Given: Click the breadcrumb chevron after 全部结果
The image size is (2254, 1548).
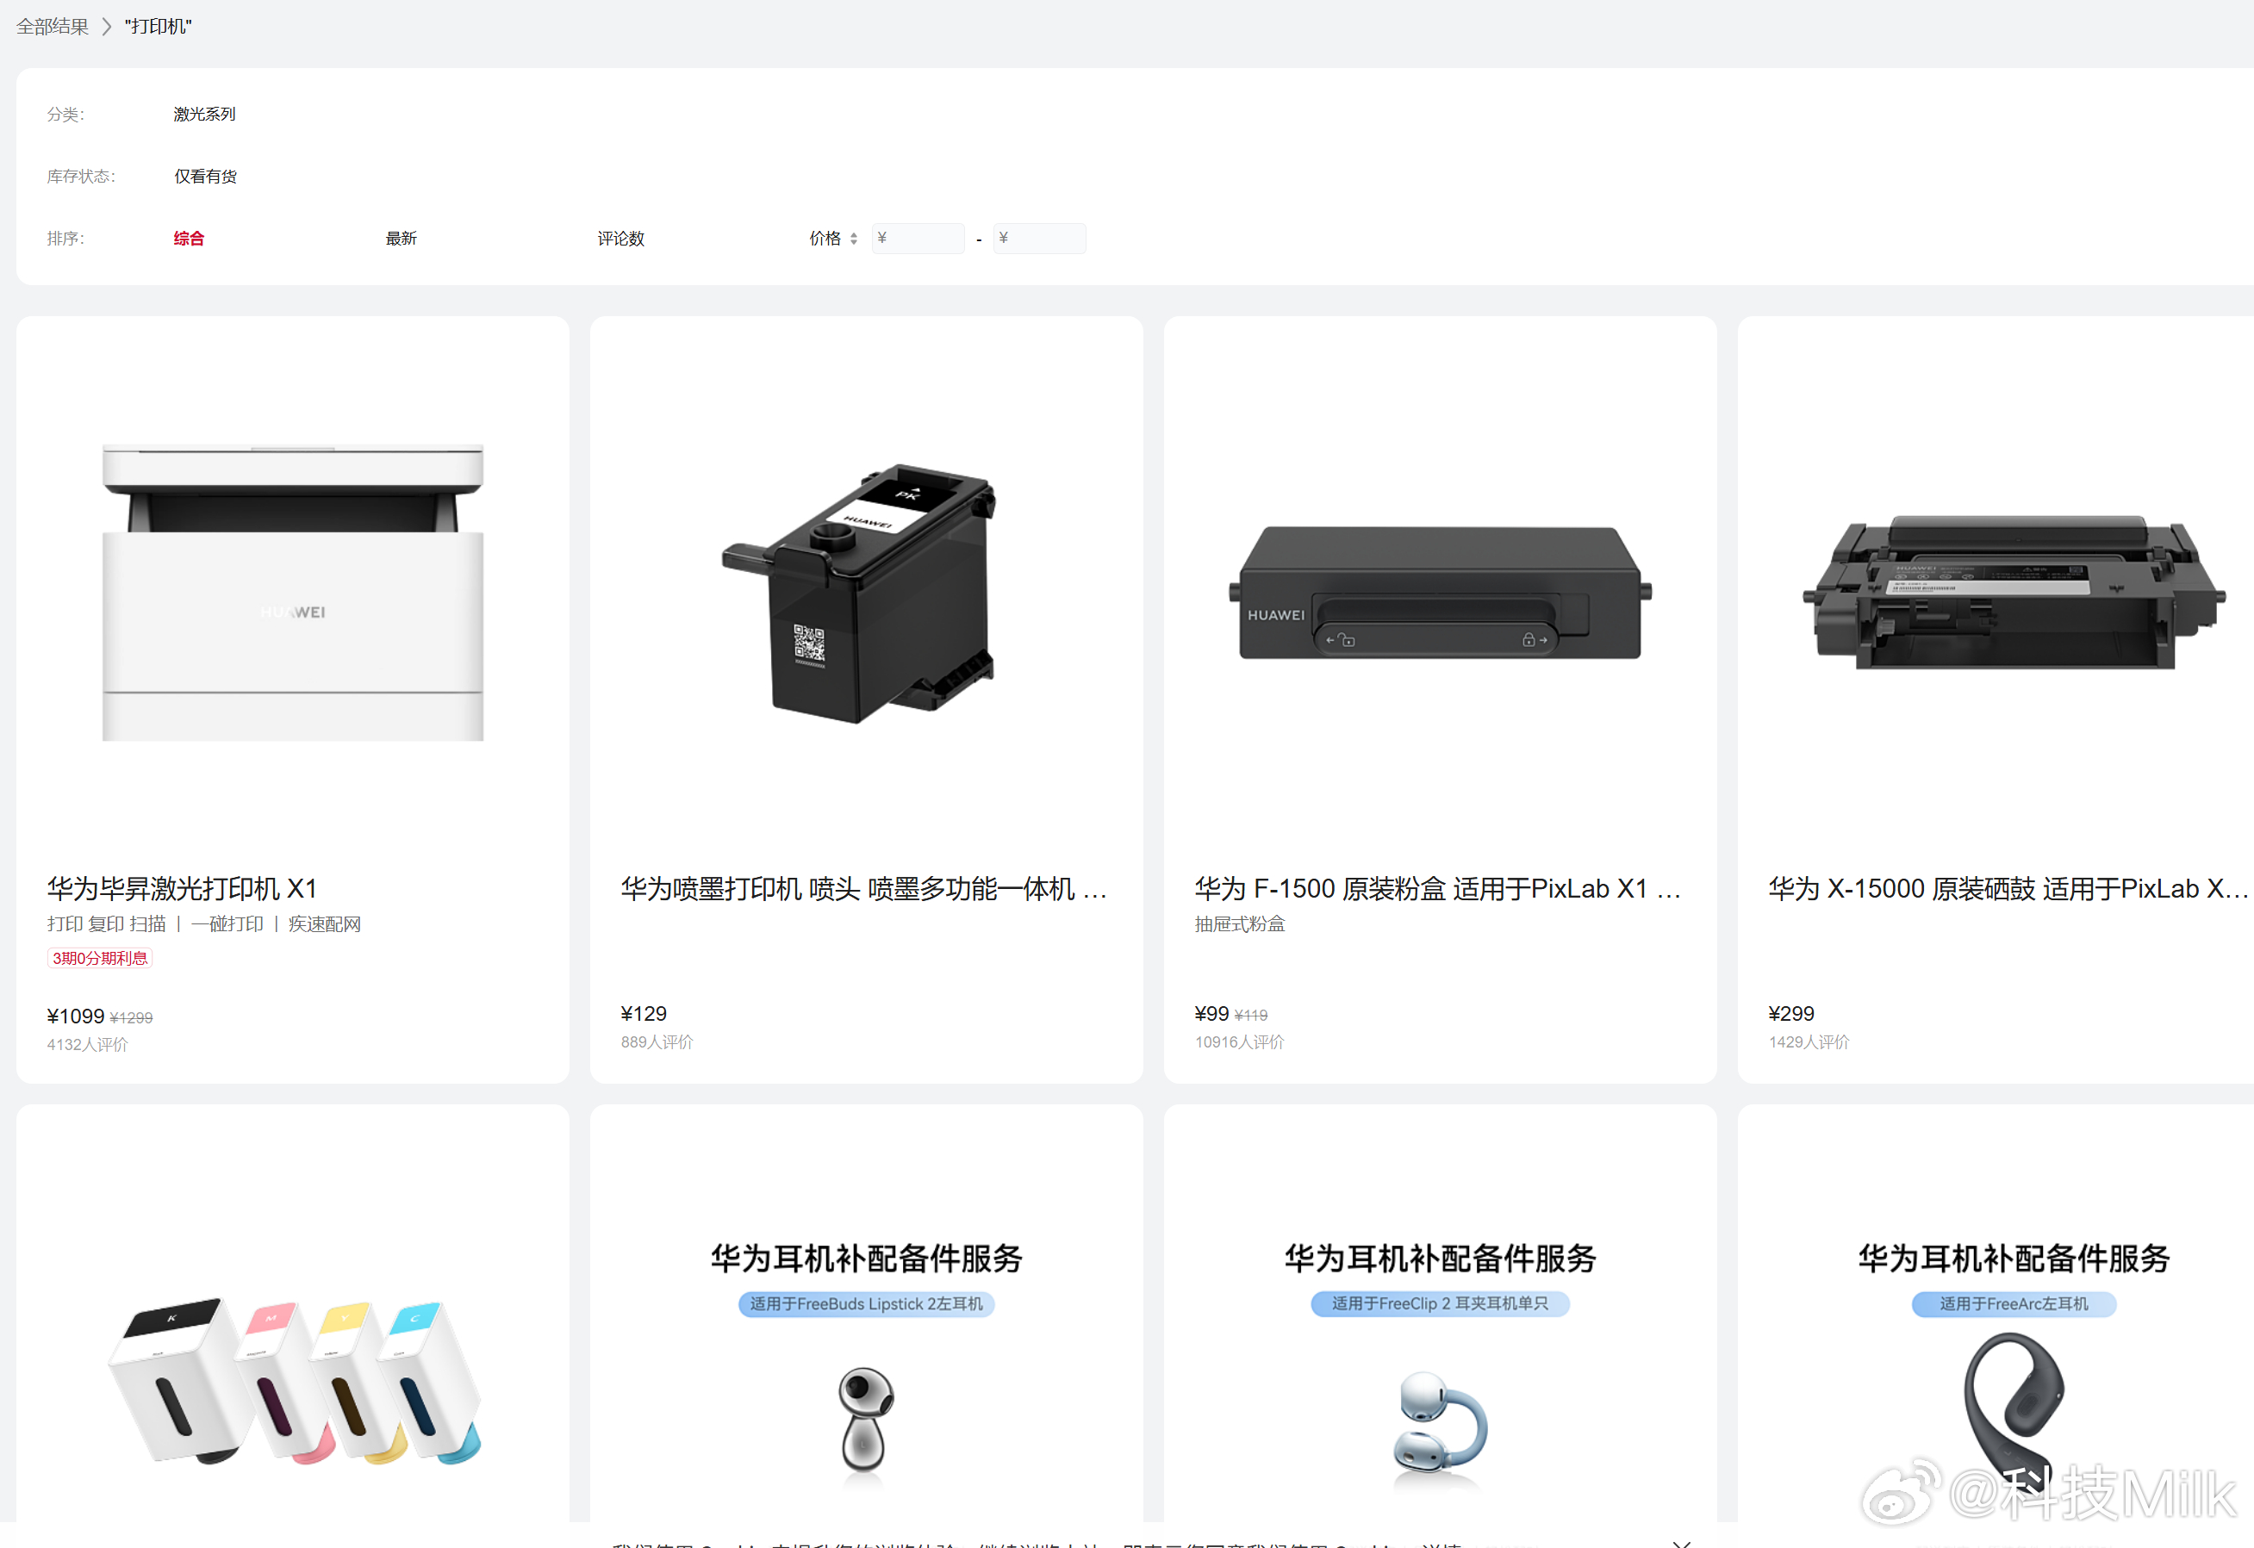Looking at the screenshot, I should 107,26.
